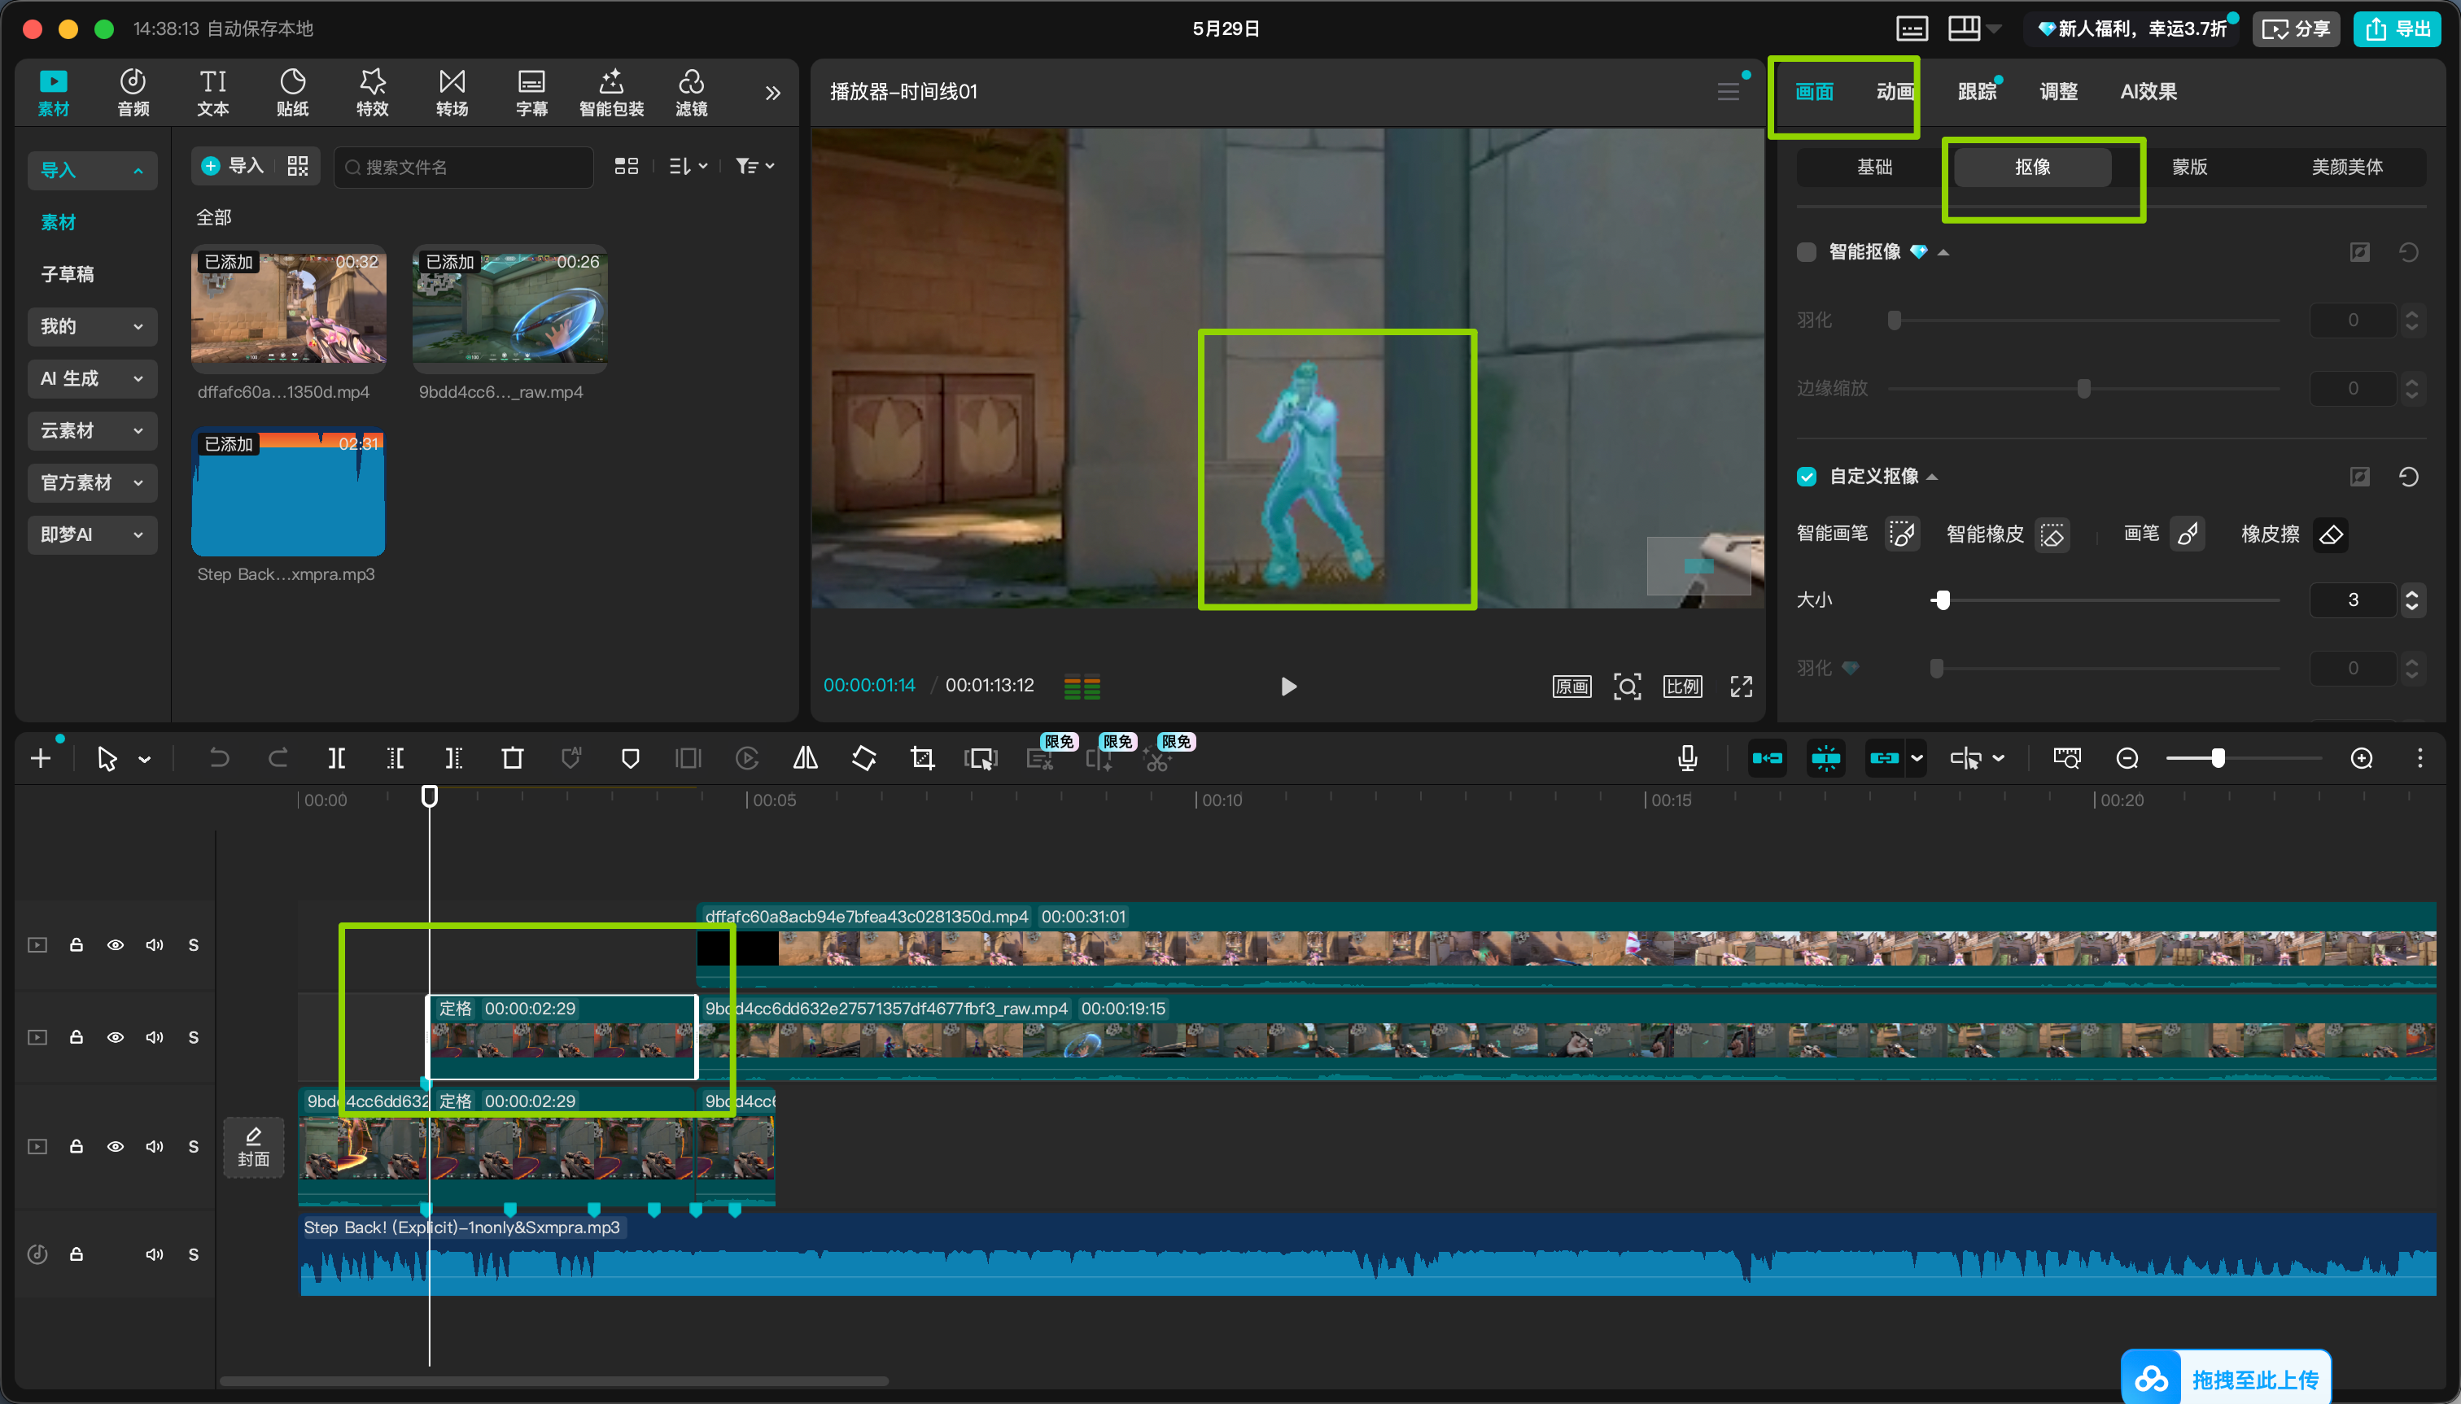Open the Audio (音频) panel
2461x1404 pixels.
click(x=133, y=93)
